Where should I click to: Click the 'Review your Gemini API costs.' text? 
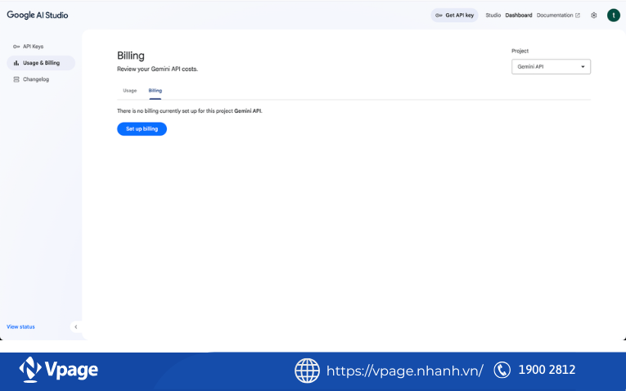(157, 69)
